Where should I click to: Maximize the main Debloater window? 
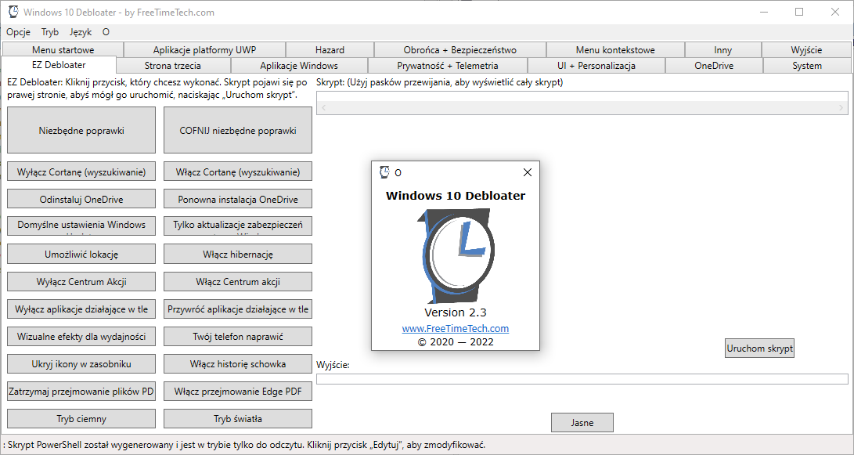point(799,12)
